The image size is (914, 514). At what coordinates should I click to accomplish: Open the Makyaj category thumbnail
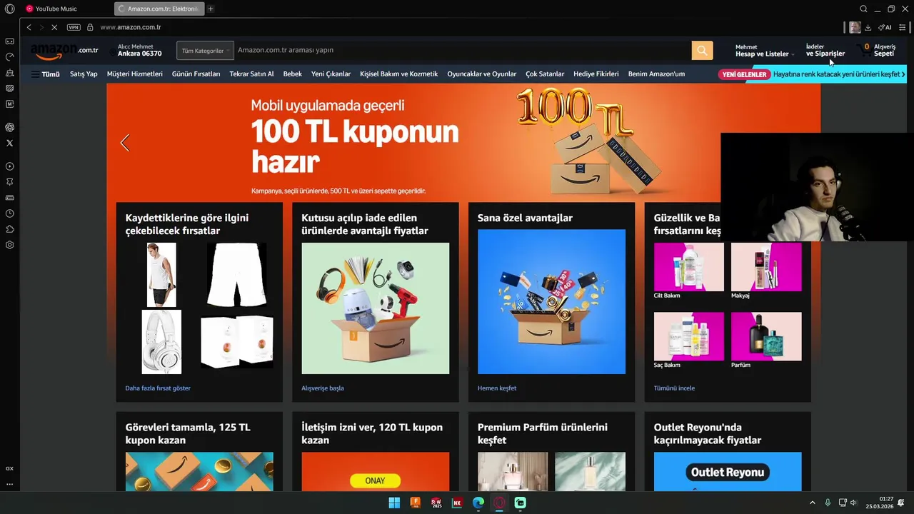tap(766, 267)
